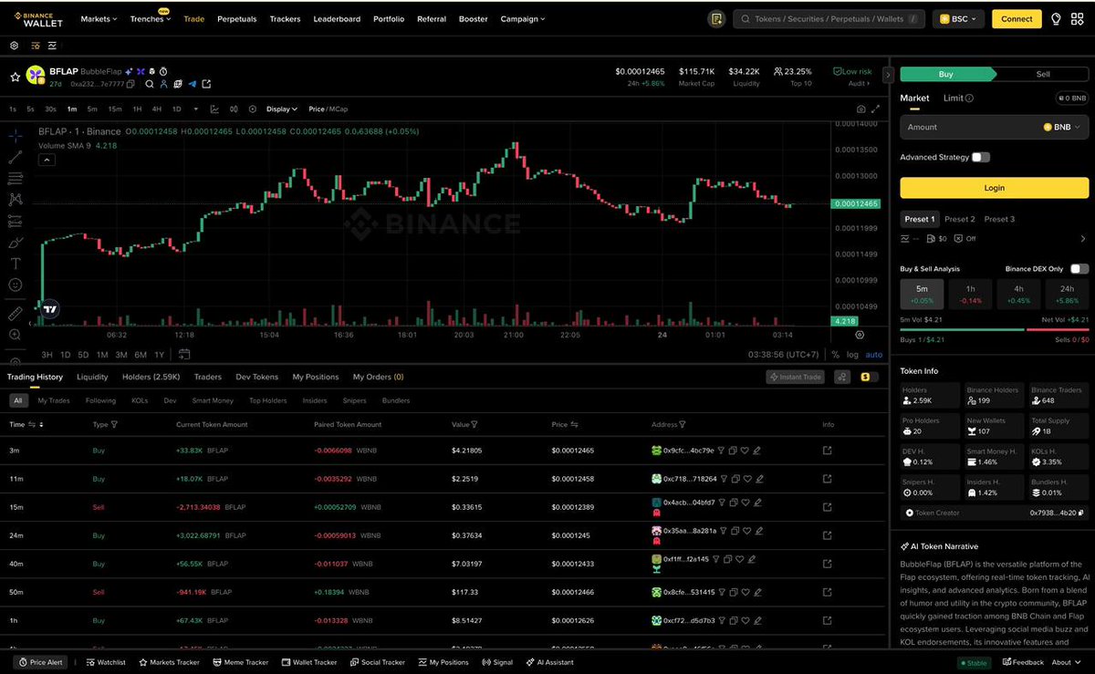Select the Smart Money filter

[x=213, y=400]
